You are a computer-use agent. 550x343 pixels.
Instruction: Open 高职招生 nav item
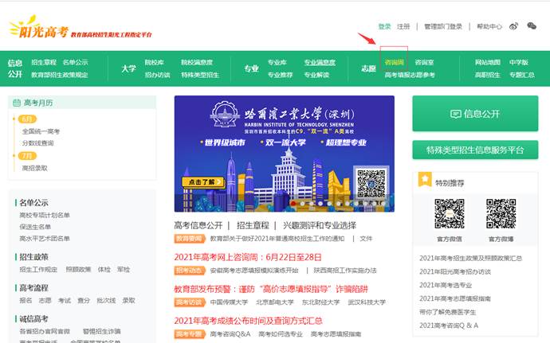point(488,75)
